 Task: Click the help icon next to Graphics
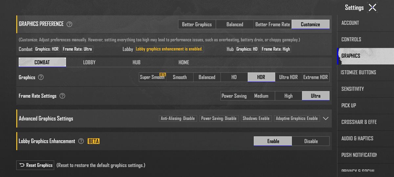point(41,77)
